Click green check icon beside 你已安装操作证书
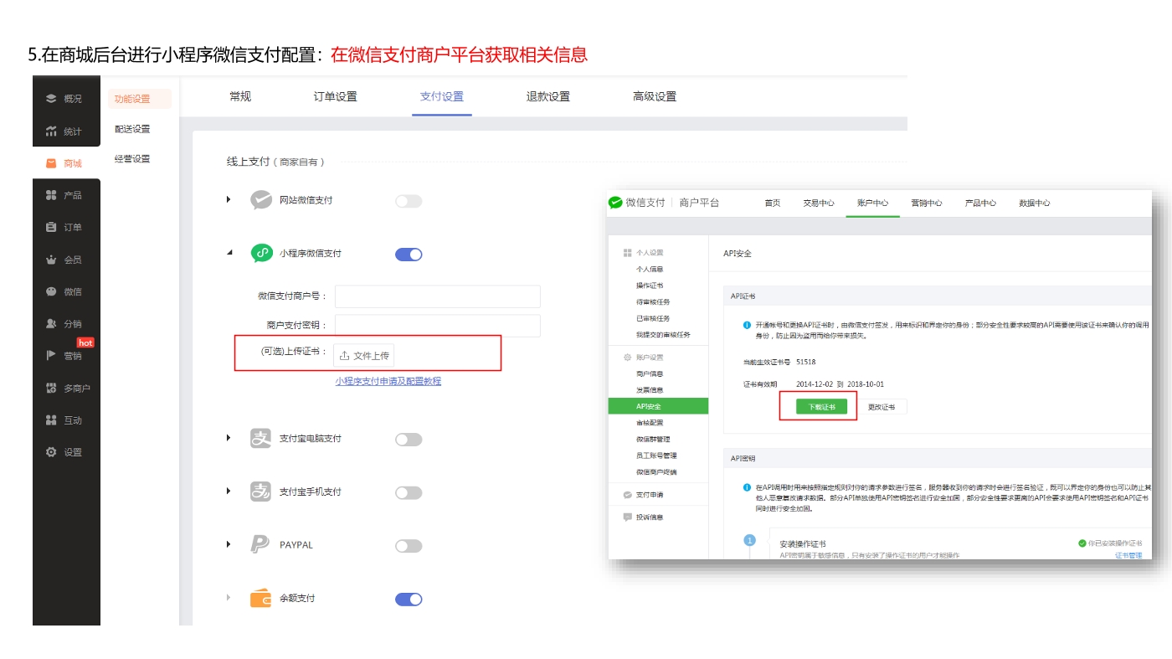 pos(1082,543)
